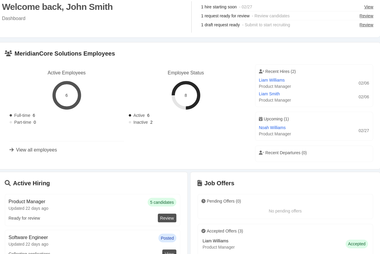Review the request ready for review
Viewport: 380px width, 254px height.
tap(366, 16)
